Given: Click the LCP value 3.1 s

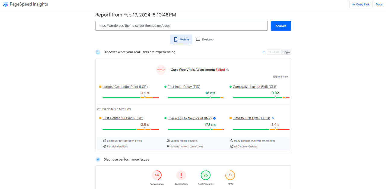Looking at the screenshot, I should [145, 93].
